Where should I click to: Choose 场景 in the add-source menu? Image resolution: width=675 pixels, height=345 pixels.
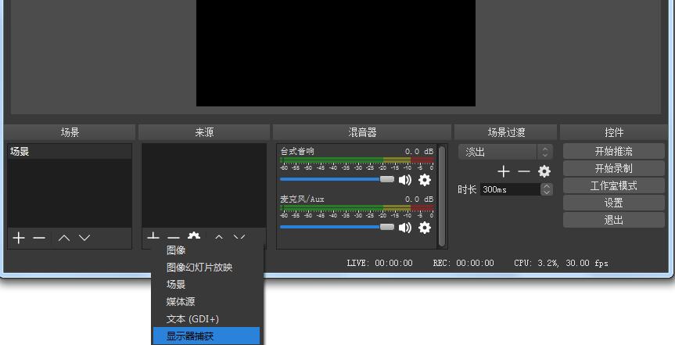tap(206, 284)
